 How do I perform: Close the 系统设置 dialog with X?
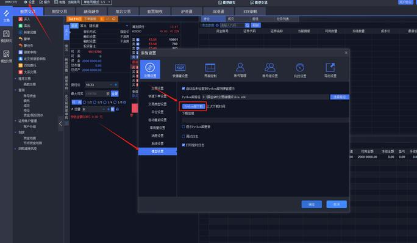[346, 53]
